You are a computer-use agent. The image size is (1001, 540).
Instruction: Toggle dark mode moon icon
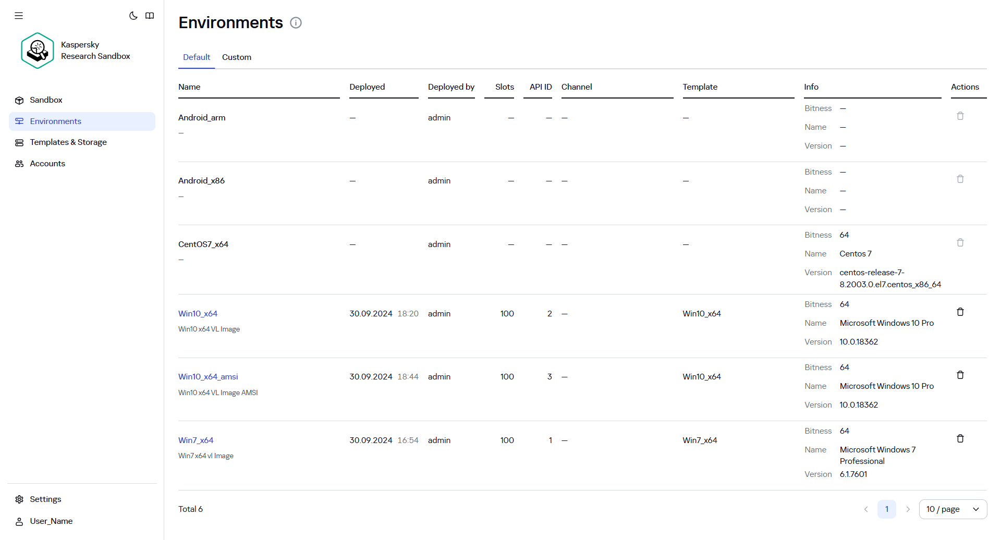tap(133, 16)
